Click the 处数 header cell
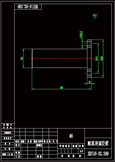115x162 pixels. click(22, 141)
